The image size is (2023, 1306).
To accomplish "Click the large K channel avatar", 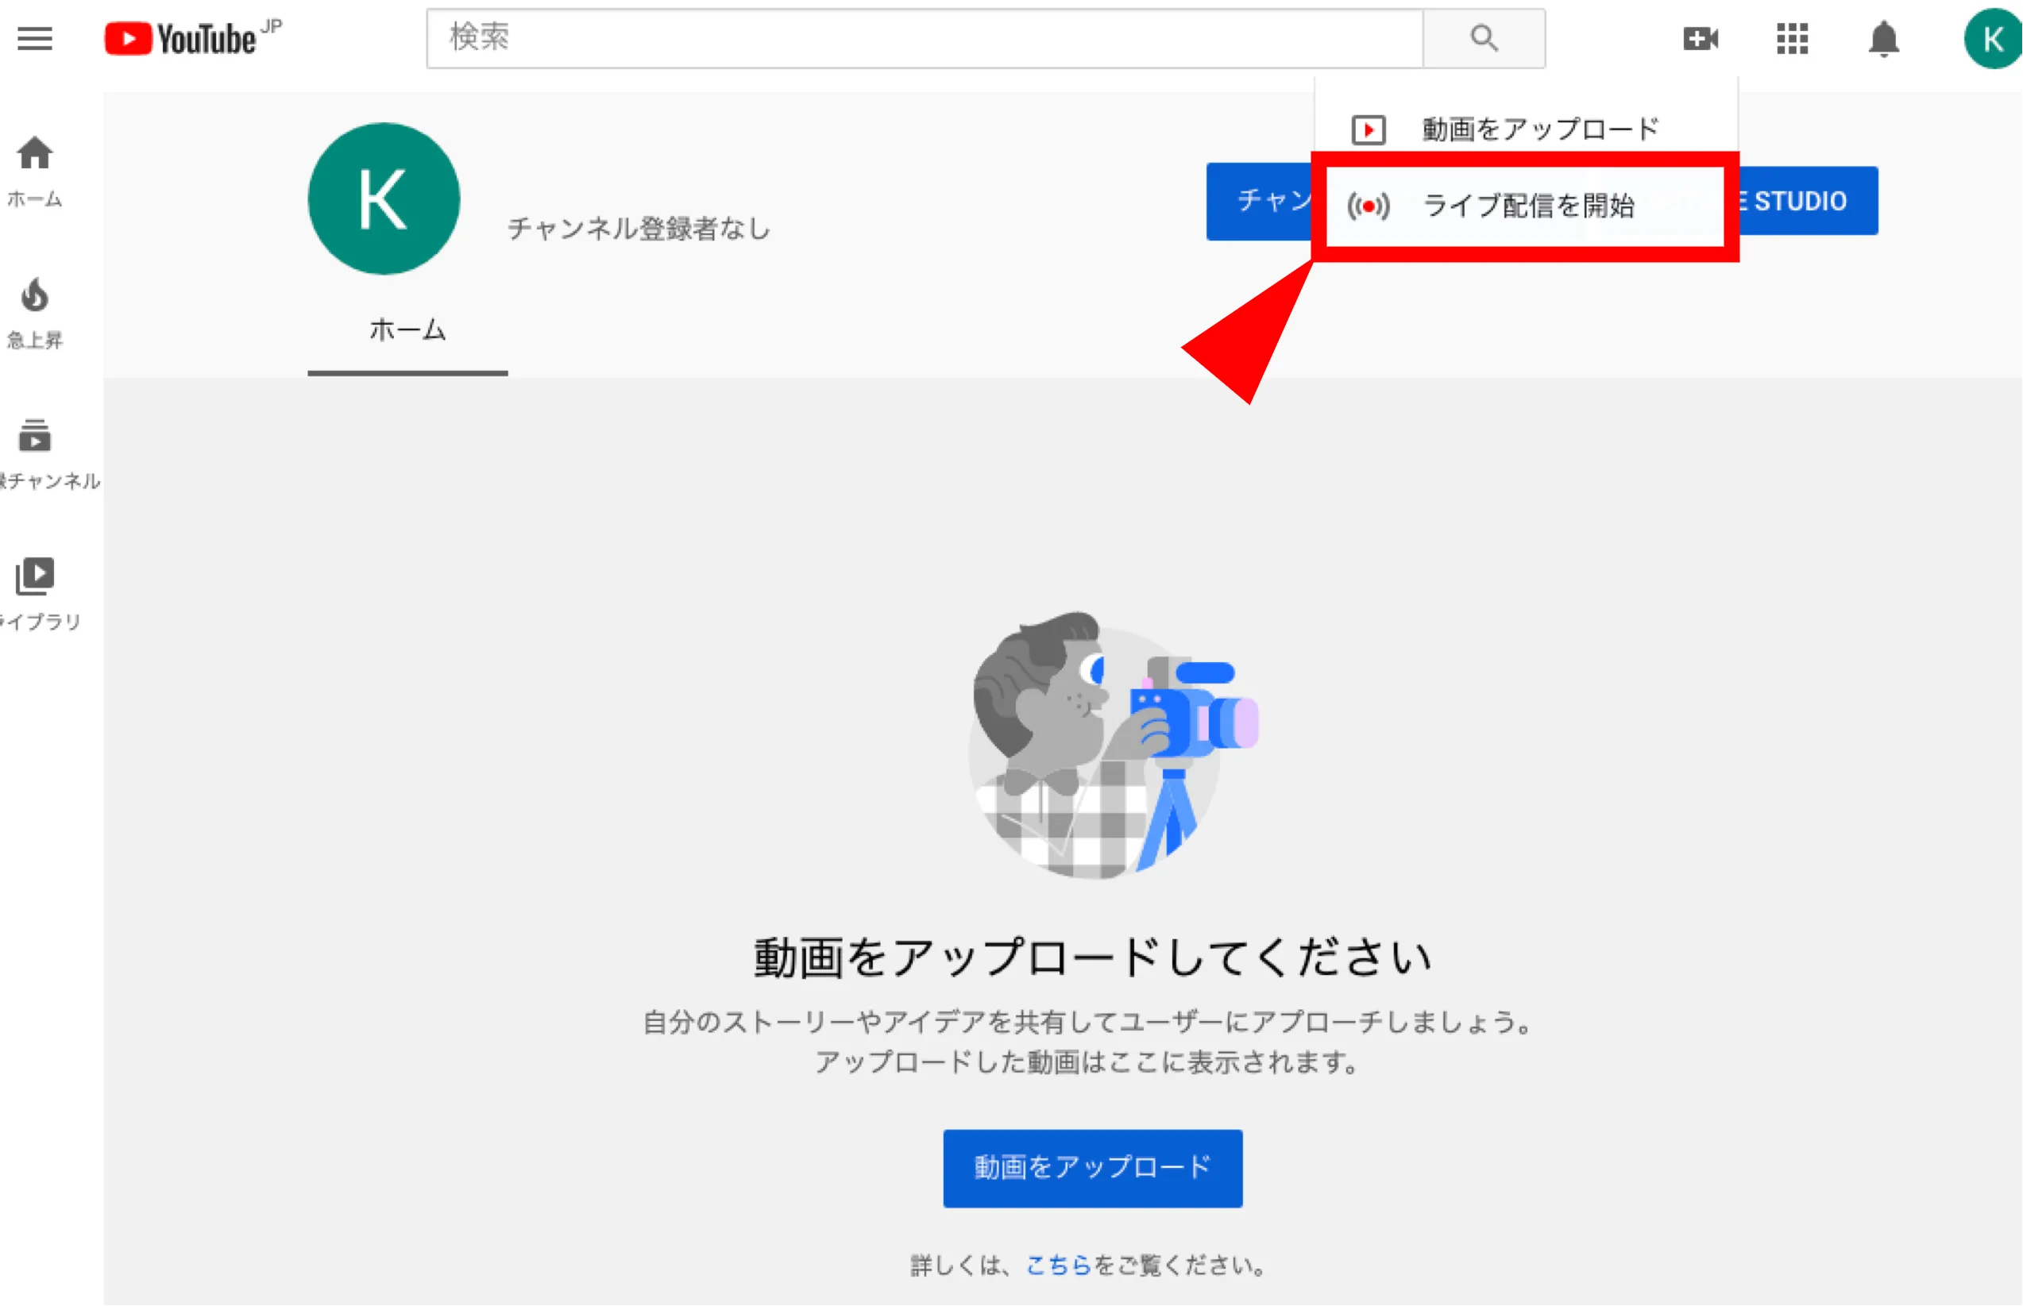I will pyautogui.click(x=384, y=199).
